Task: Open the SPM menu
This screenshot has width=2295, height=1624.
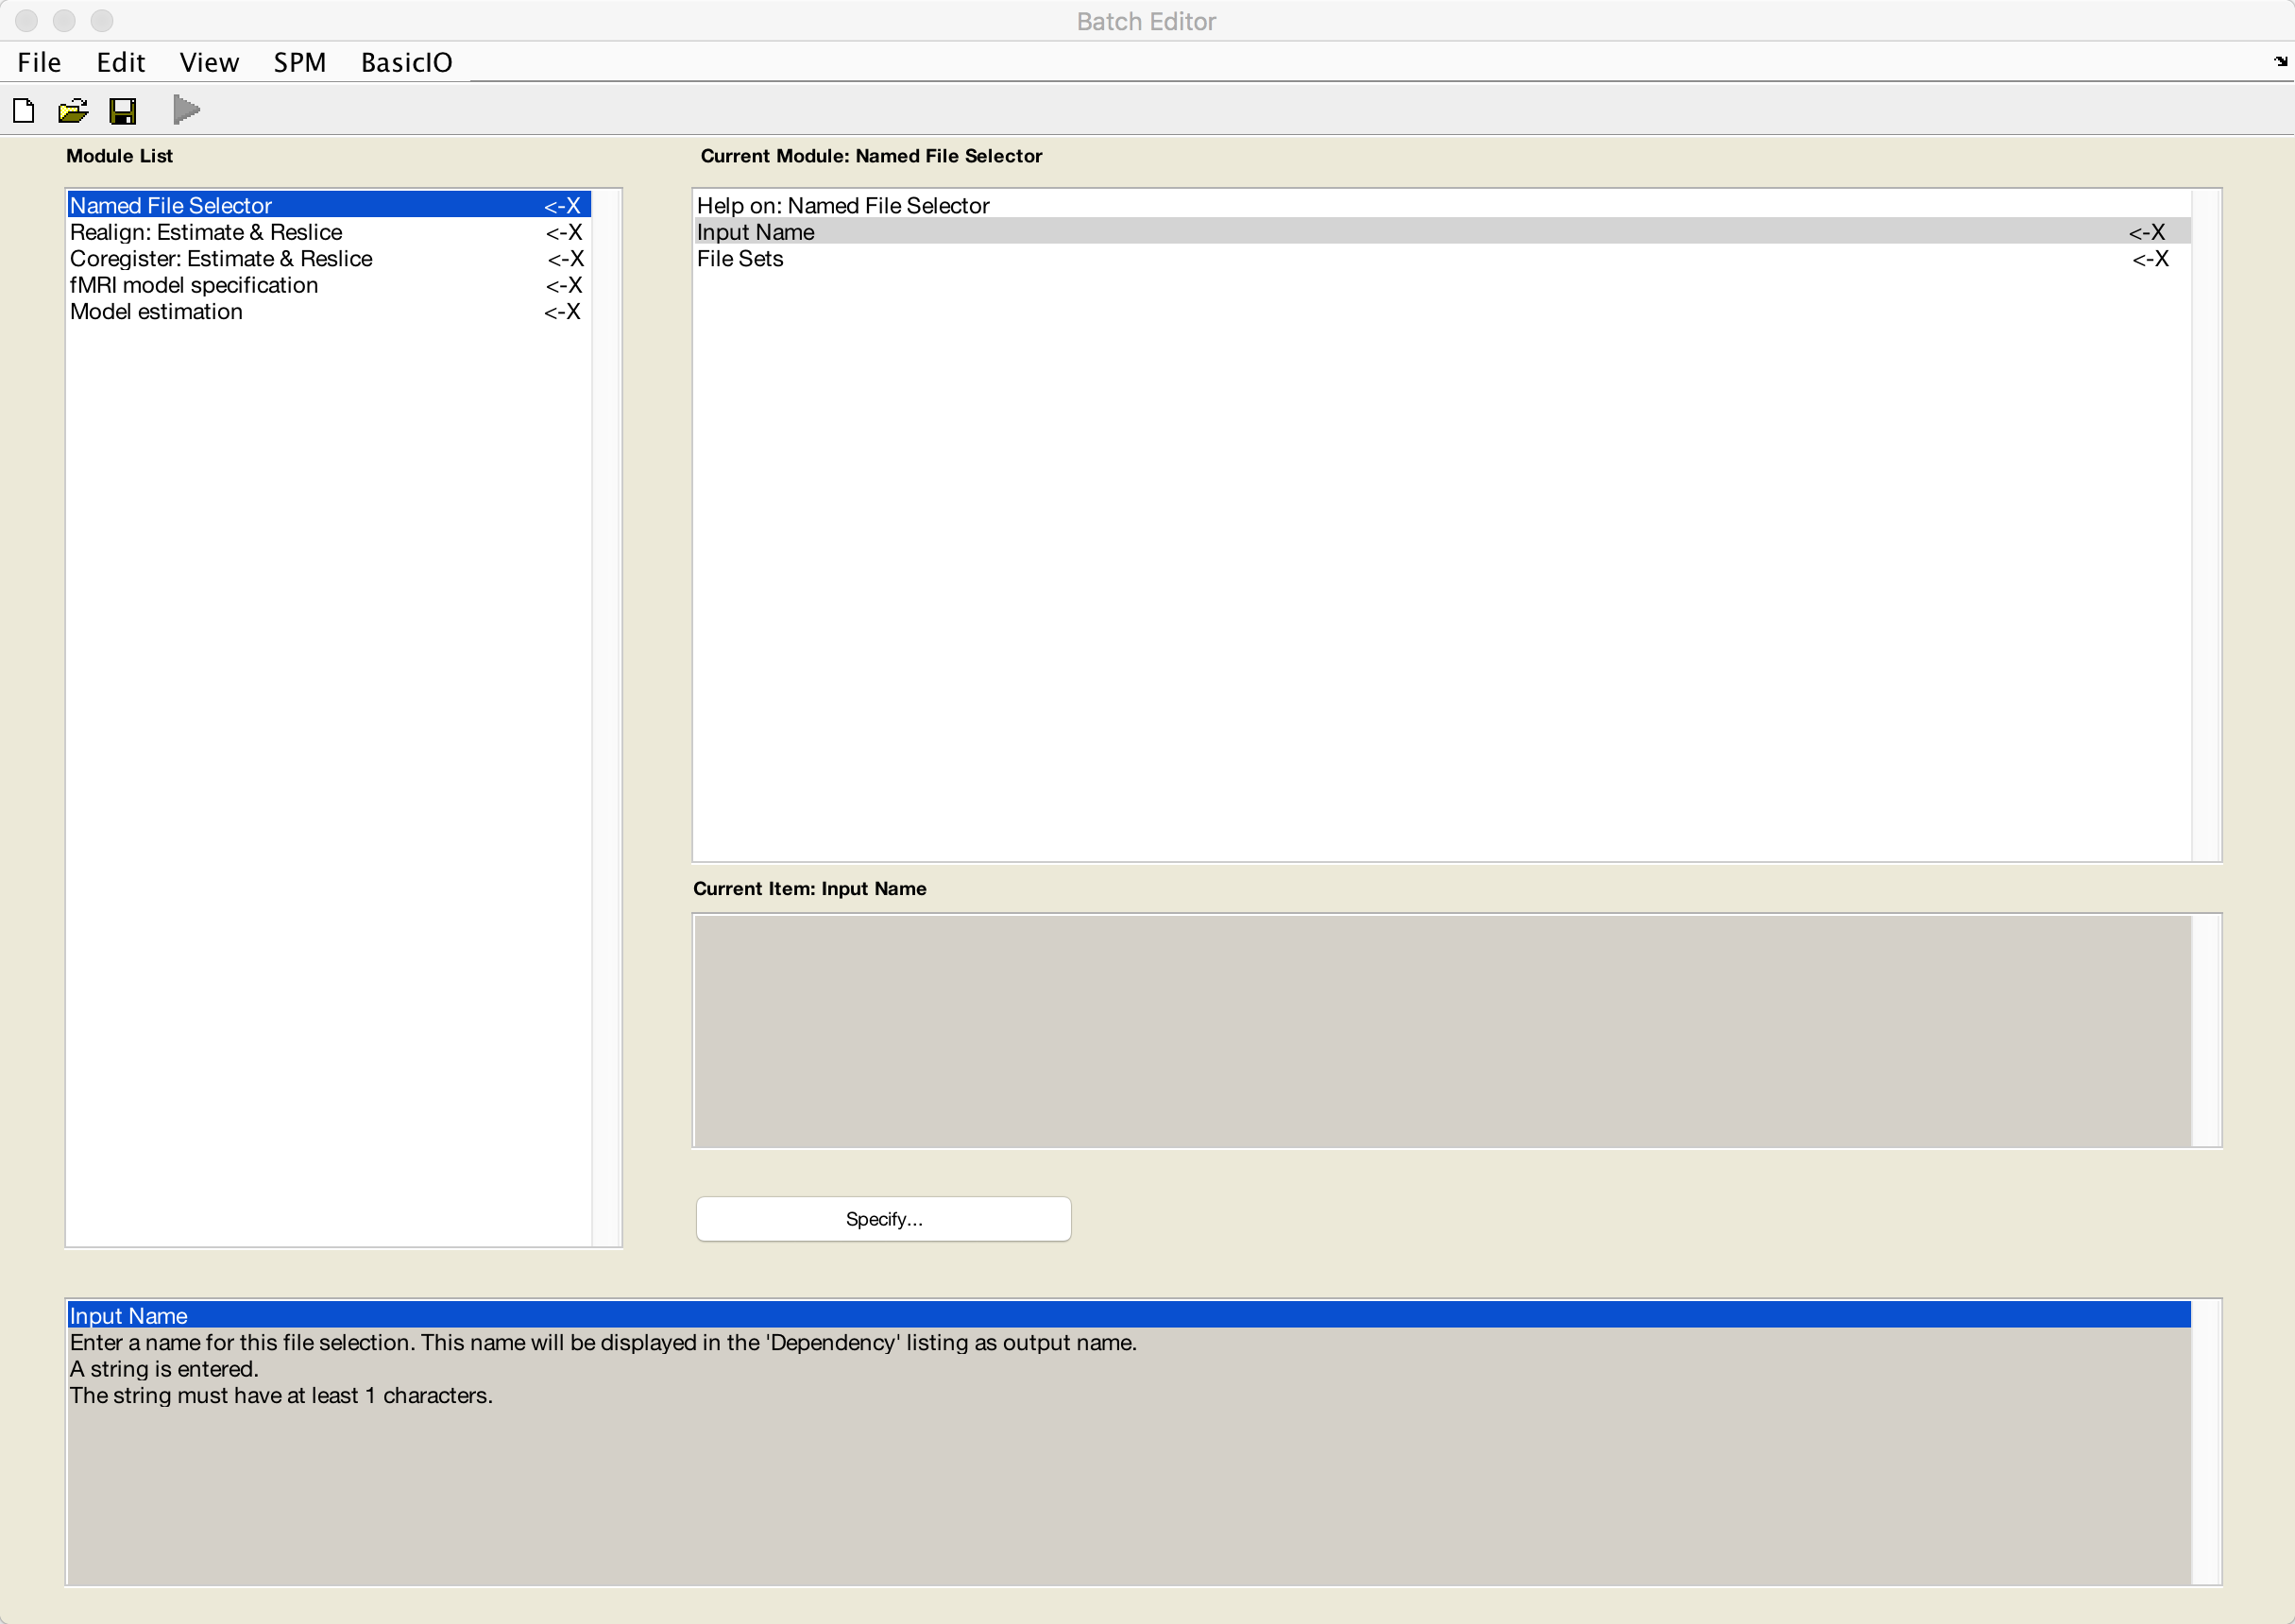Action: click(x=300, y=62)
